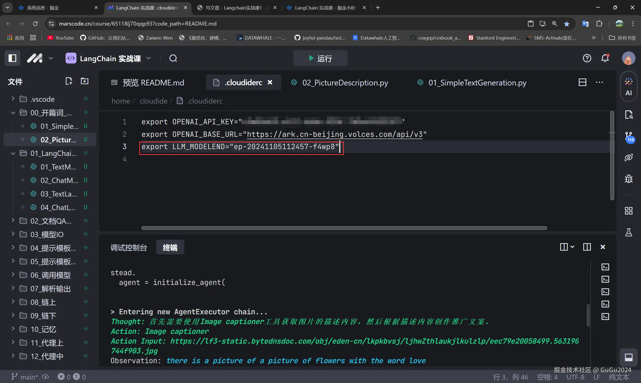Click the new file icon in files panel
The width and height of the screenshot is (641, 383).
pos(69,81)
